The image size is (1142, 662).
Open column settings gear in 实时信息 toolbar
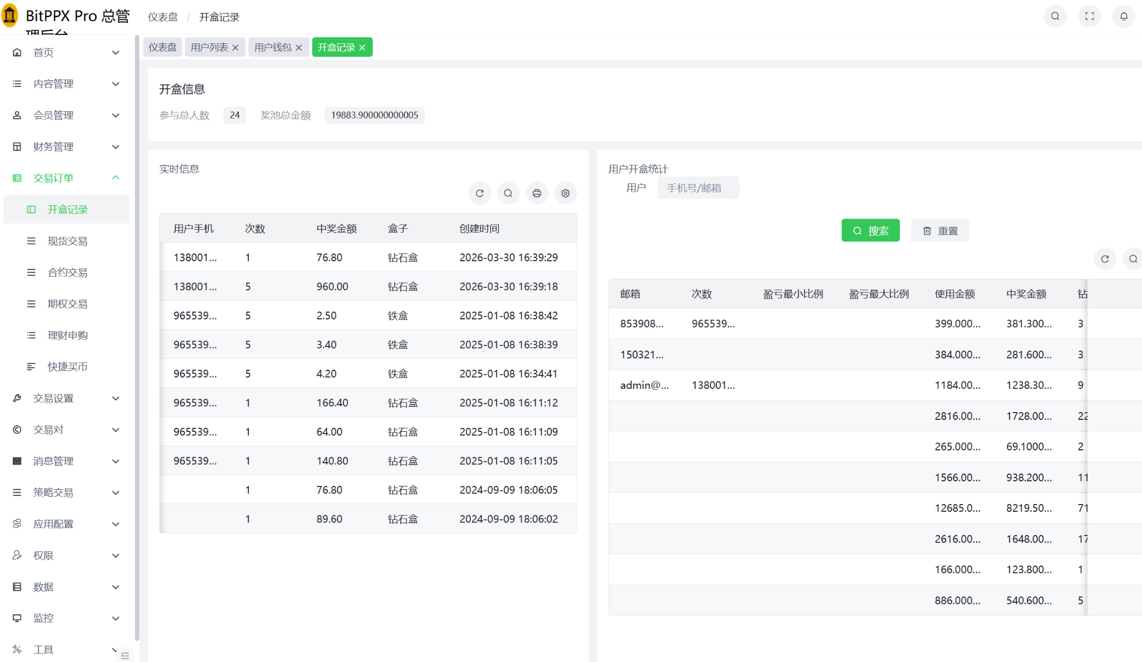coord(565,193)
